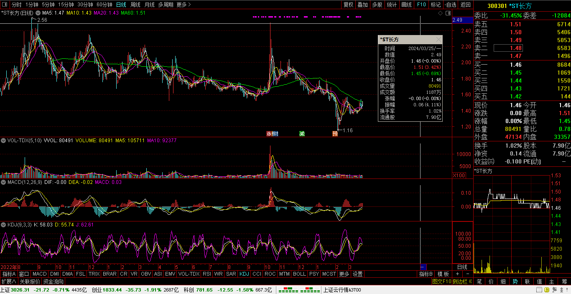Open the 资金流向 tab
Screen dimensions: 571x294
tap(54, 282)
